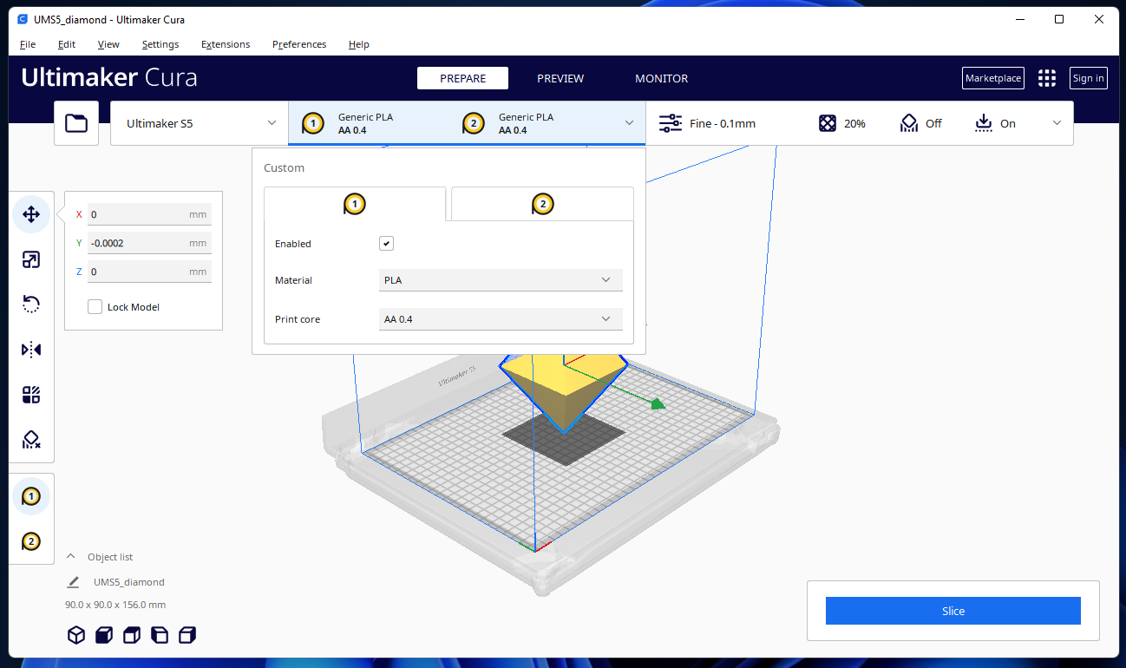This screenshot has width=1126, height=668.
Task: Click the adhesion On icon
Action: 983,123
